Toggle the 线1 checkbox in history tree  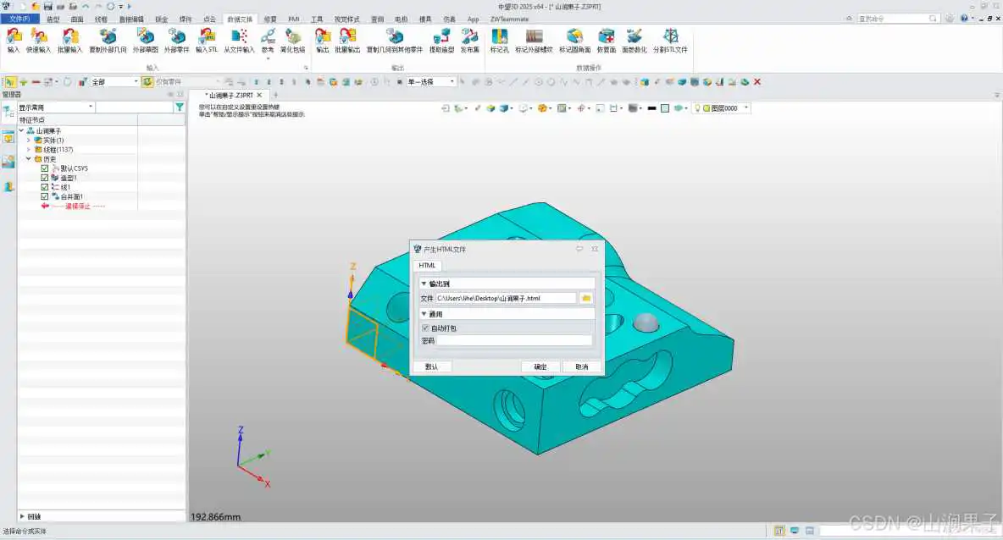(x=45, y=187)
